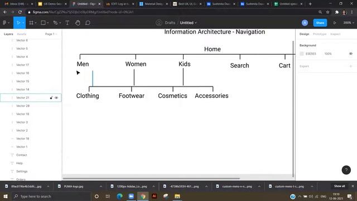Viewport: 357px width, 201px height.
Task: Select the Pen tool
Action: tap(55, 23)
